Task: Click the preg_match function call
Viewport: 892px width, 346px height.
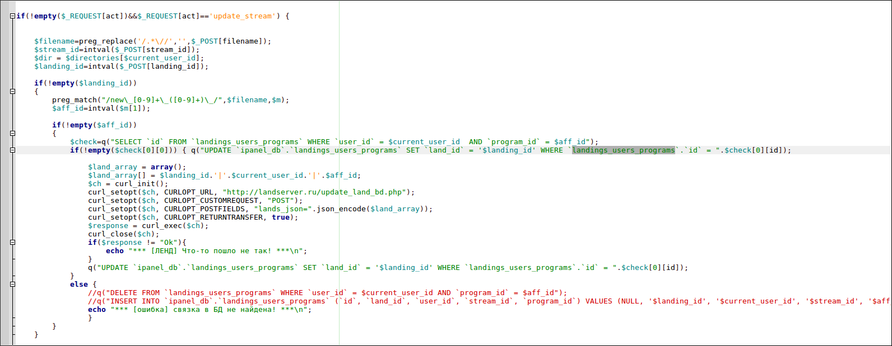Action: tap(170, 100)
